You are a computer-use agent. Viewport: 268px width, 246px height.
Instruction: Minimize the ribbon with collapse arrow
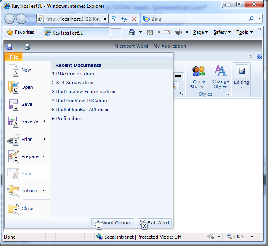point(250,57)
